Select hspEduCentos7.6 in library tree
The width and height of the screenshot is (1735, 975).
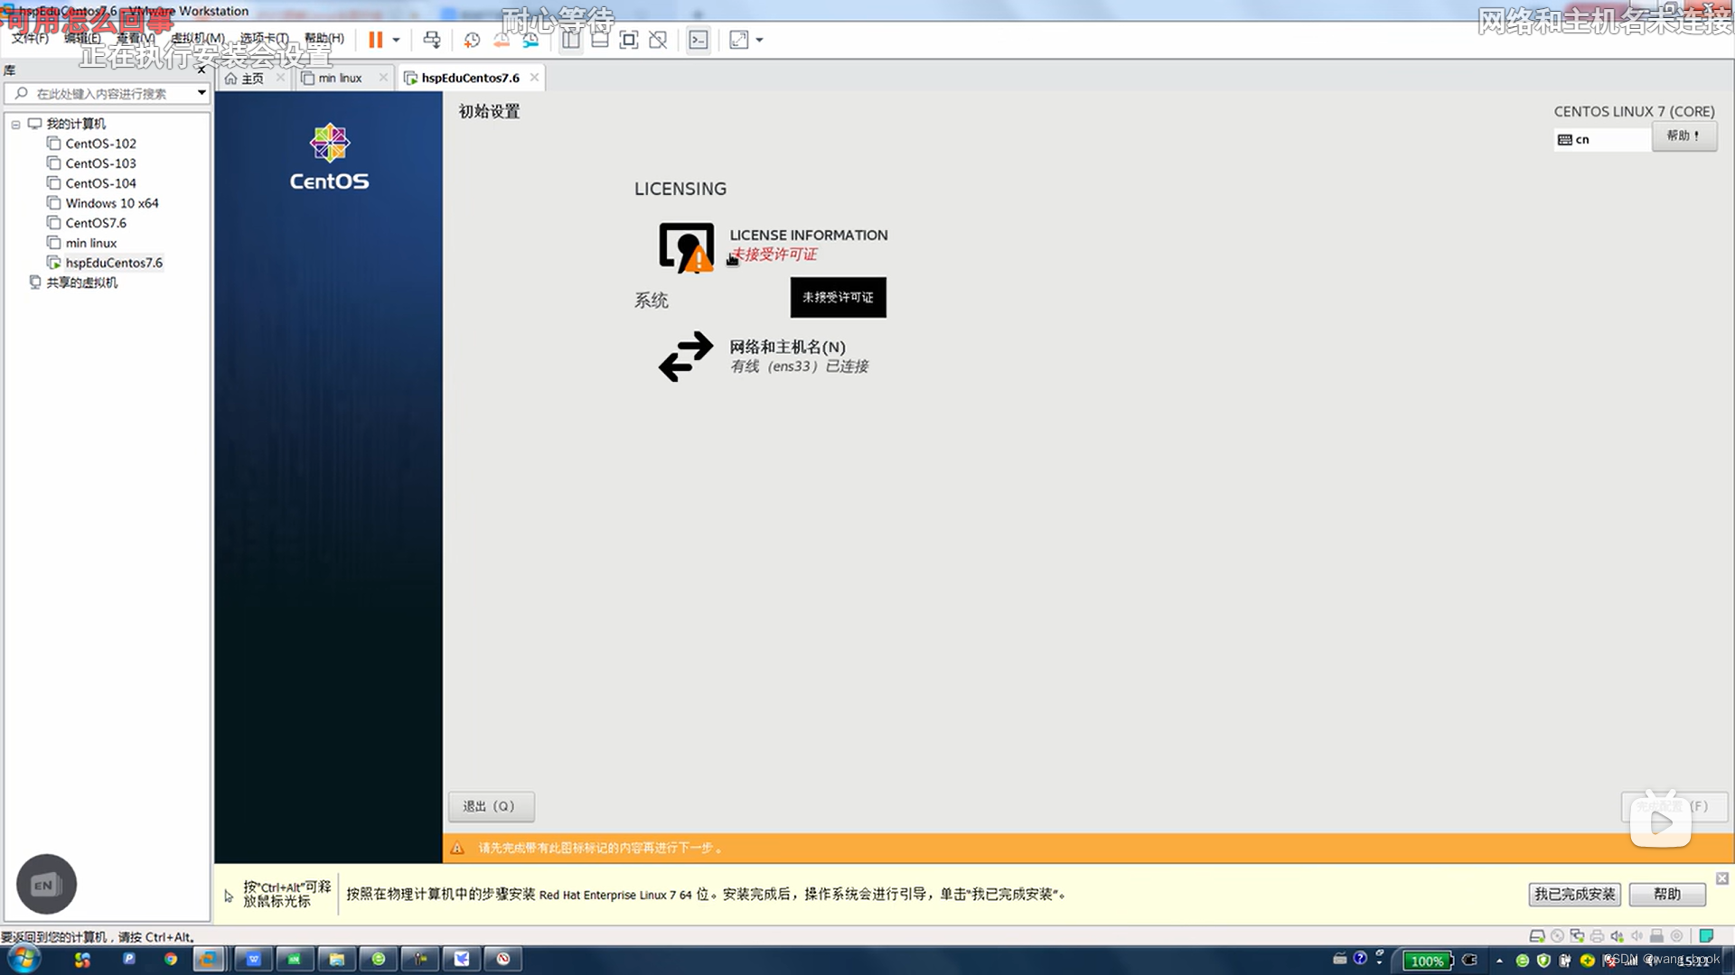pos(105,263)
